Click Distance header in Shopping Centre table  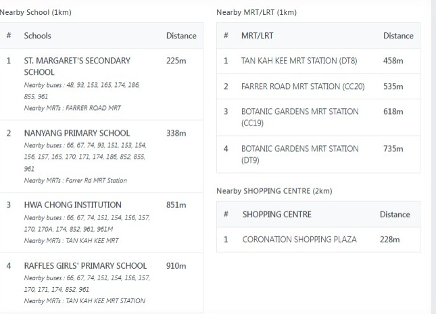click(x=395, y=214)
